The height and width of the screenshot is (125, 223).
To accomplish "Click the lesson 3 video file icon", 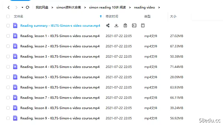I will point(15,57).
